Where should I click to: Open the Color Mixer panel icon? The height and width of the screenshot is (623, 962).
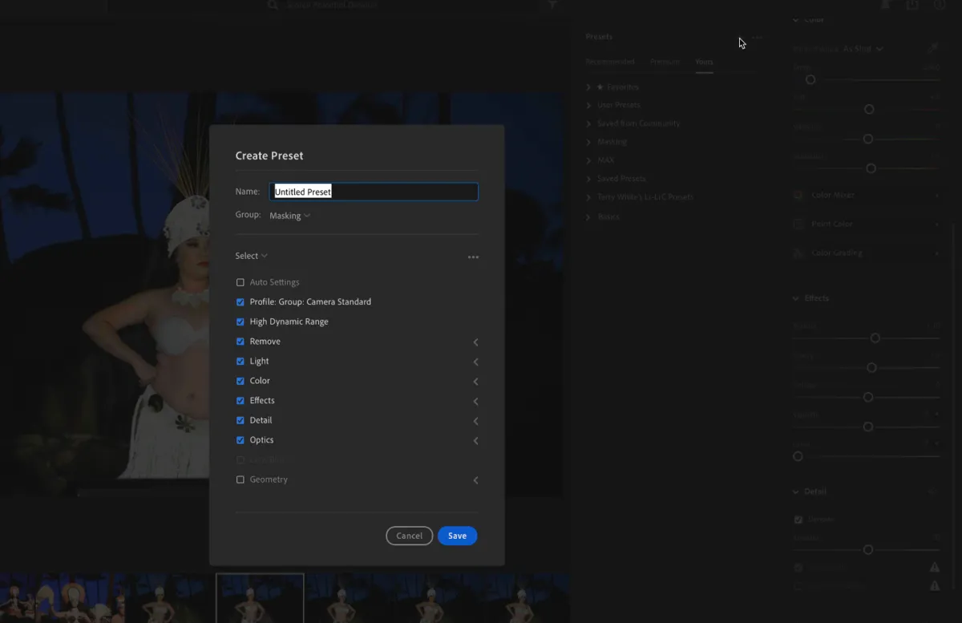[x=798, y=195]
